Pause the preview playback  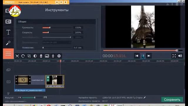click(143, 56)
